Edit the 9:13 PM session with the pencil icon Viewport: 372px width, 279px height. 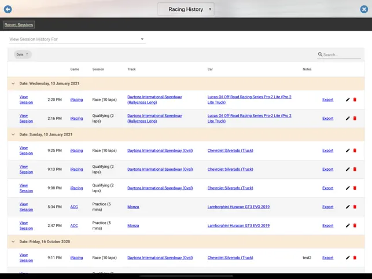pos(348,169)
